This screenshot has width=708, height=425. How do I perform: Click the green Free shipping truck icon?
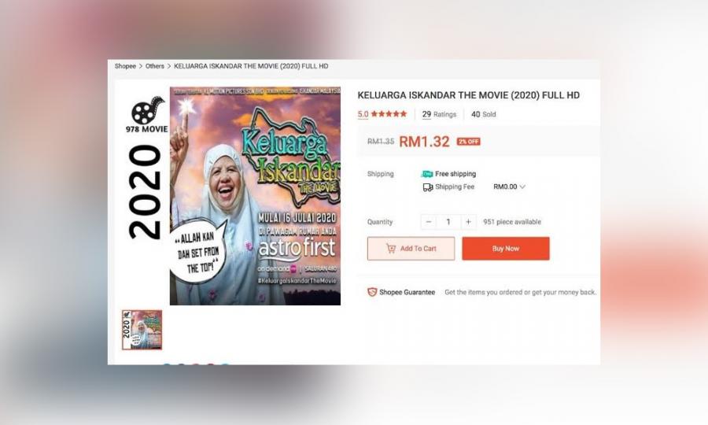(x=426, y=174)
